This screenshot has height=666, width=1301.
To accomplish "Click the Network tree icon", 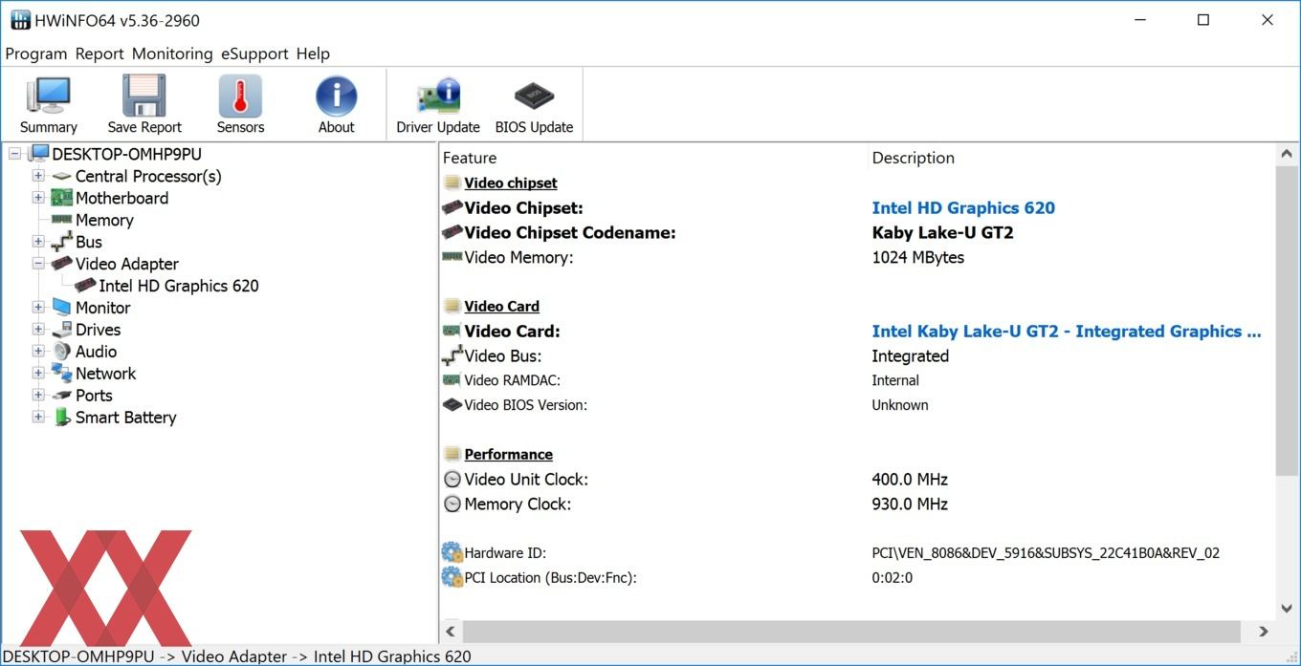I will coord(61,374).
